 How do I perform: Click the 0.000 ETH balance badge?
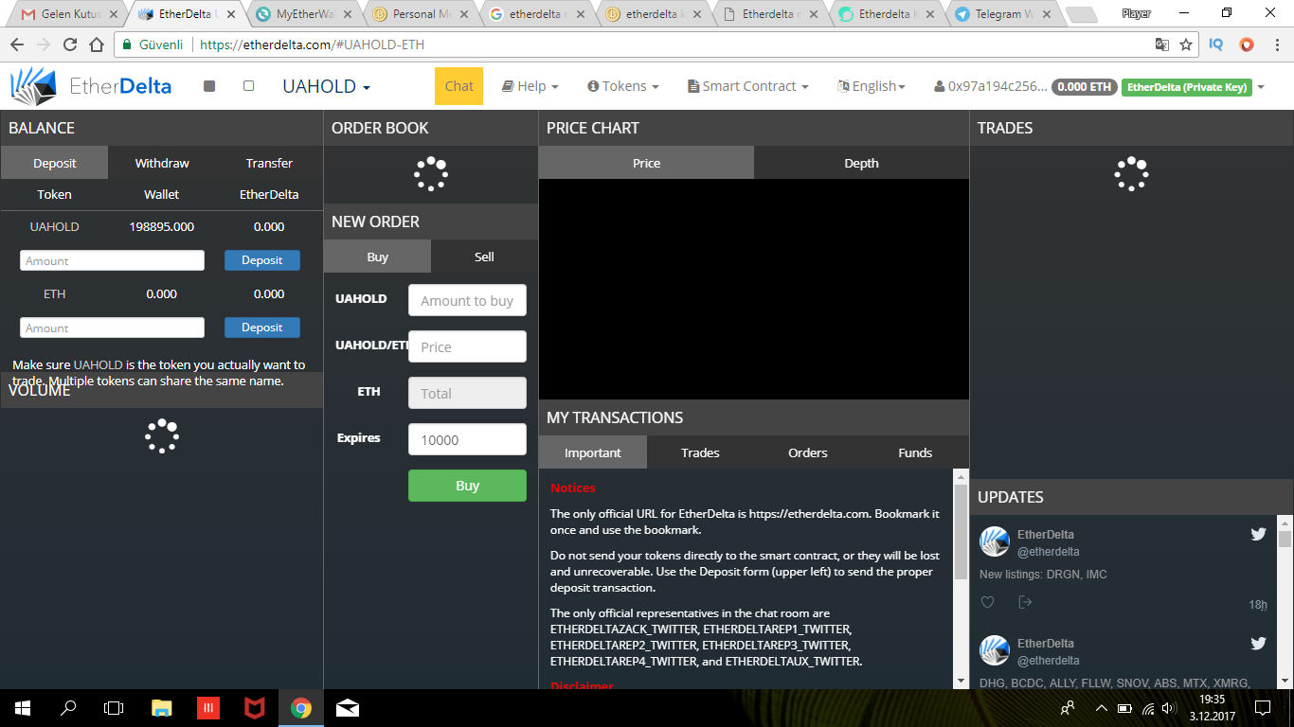click(1085, 86)
